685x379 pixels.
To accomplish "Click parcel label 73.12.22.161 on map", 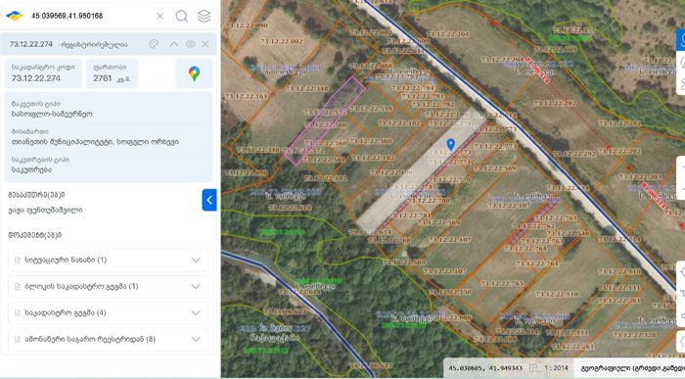I will point(246,96).
